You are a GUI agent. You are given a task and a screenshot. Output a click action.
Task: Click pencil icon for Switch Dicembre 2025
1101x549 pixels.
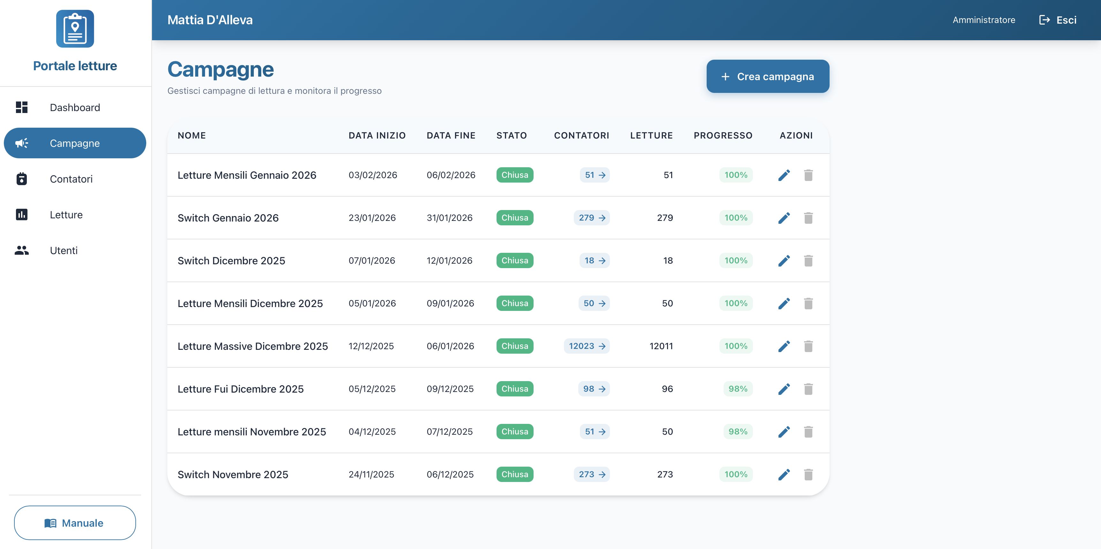click(x=784, y=260)
